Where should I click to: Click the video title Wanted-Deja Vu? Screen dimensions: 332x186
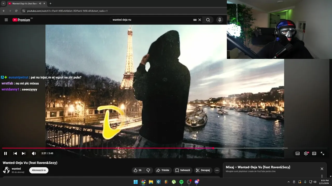30,163
